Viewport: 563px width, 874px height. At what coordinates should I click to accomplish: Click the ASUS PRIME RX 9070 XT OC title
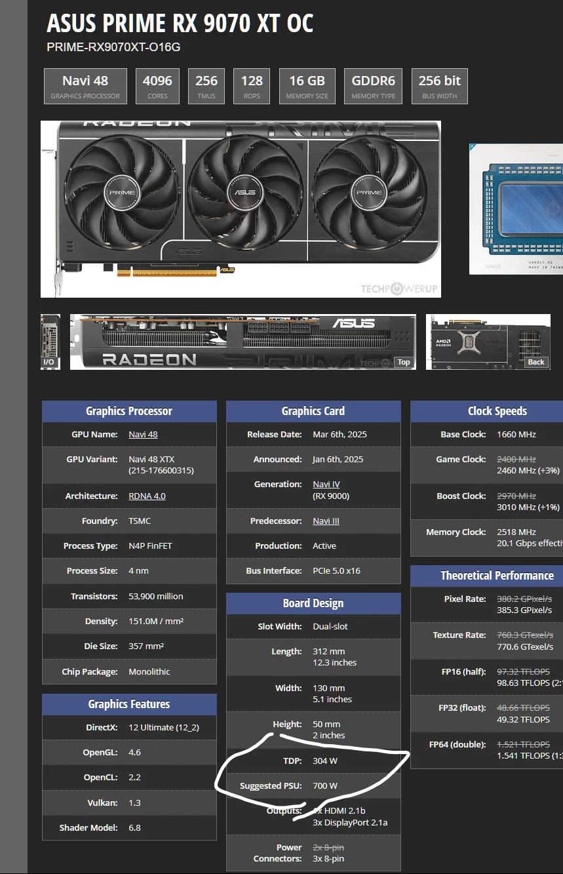(180, 24)
